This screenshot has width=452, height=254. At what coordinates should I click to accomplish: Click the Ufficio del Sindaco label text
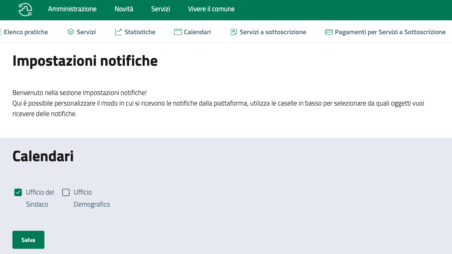(40, 198)
